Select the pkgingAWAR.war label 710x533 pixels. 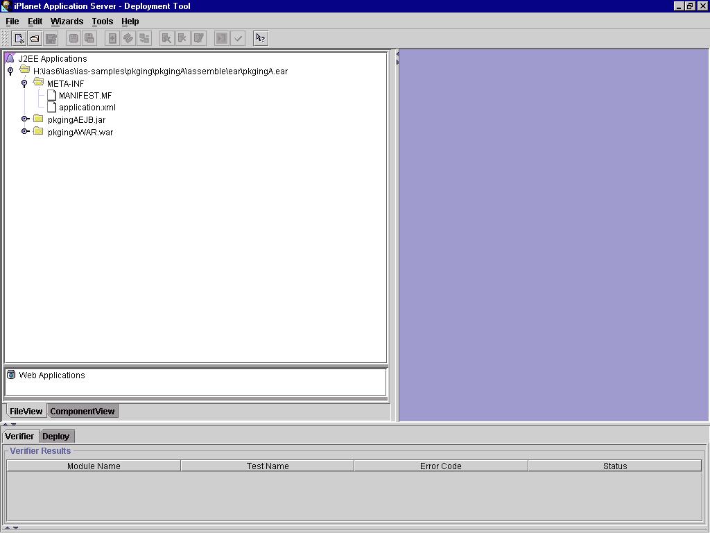80,133
